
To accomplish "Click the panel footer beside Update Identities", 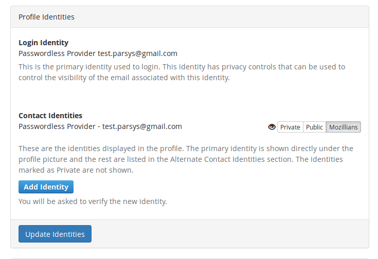I will [230, 234].
